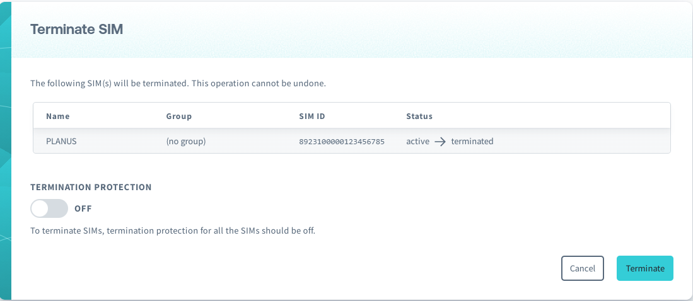This screenshot has width=693, height=301.
Task: Click the teal background strip left of the dialog
Action: (x=5, y=151)
